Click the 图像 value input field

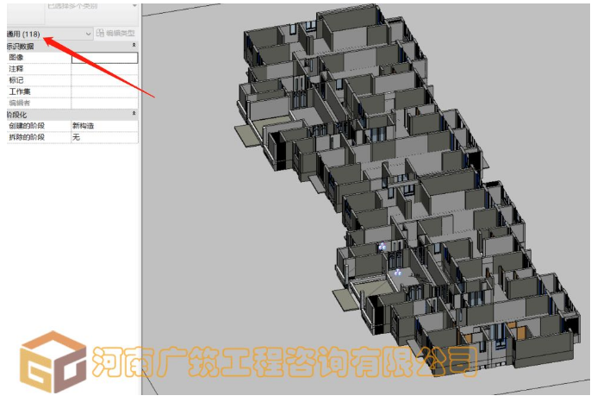coord(105,58)
